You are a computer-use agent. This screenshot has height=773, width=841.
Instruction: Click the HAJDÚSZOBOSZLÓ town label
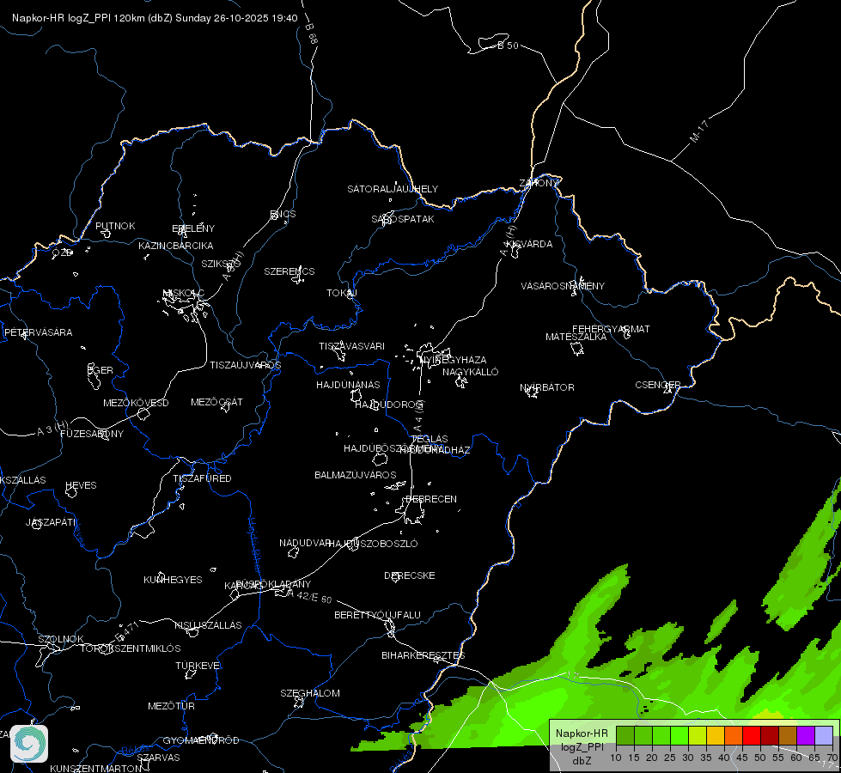373,544
